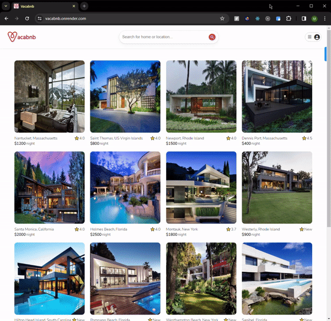Click the Vacabnb logo
This screenshot has width=331, height=321.
[x=20, y=37]
